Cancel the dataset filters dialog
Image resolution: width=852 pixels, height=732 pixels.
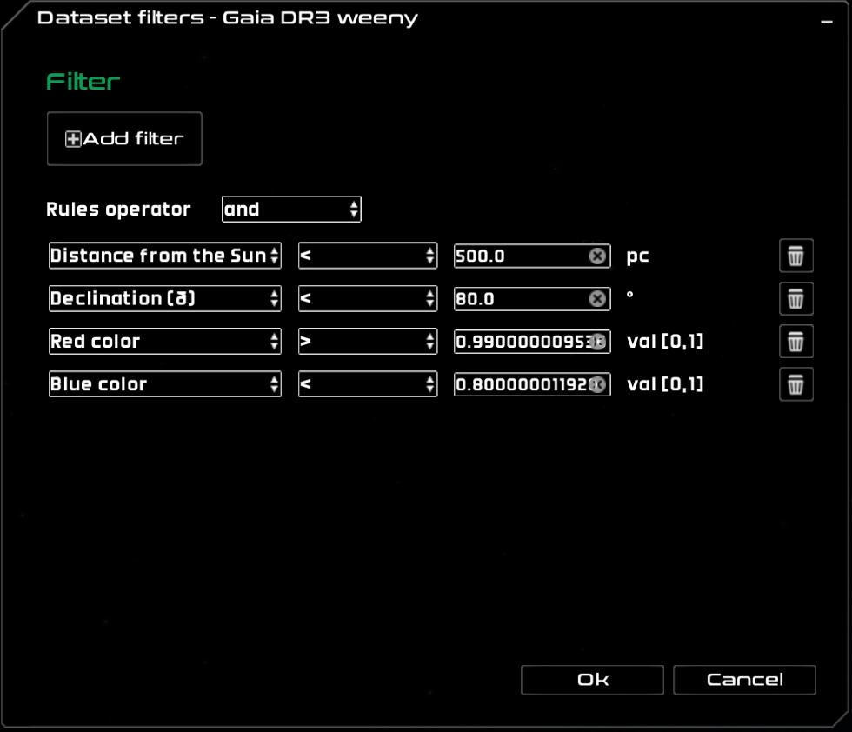click(x=744, y=680)
